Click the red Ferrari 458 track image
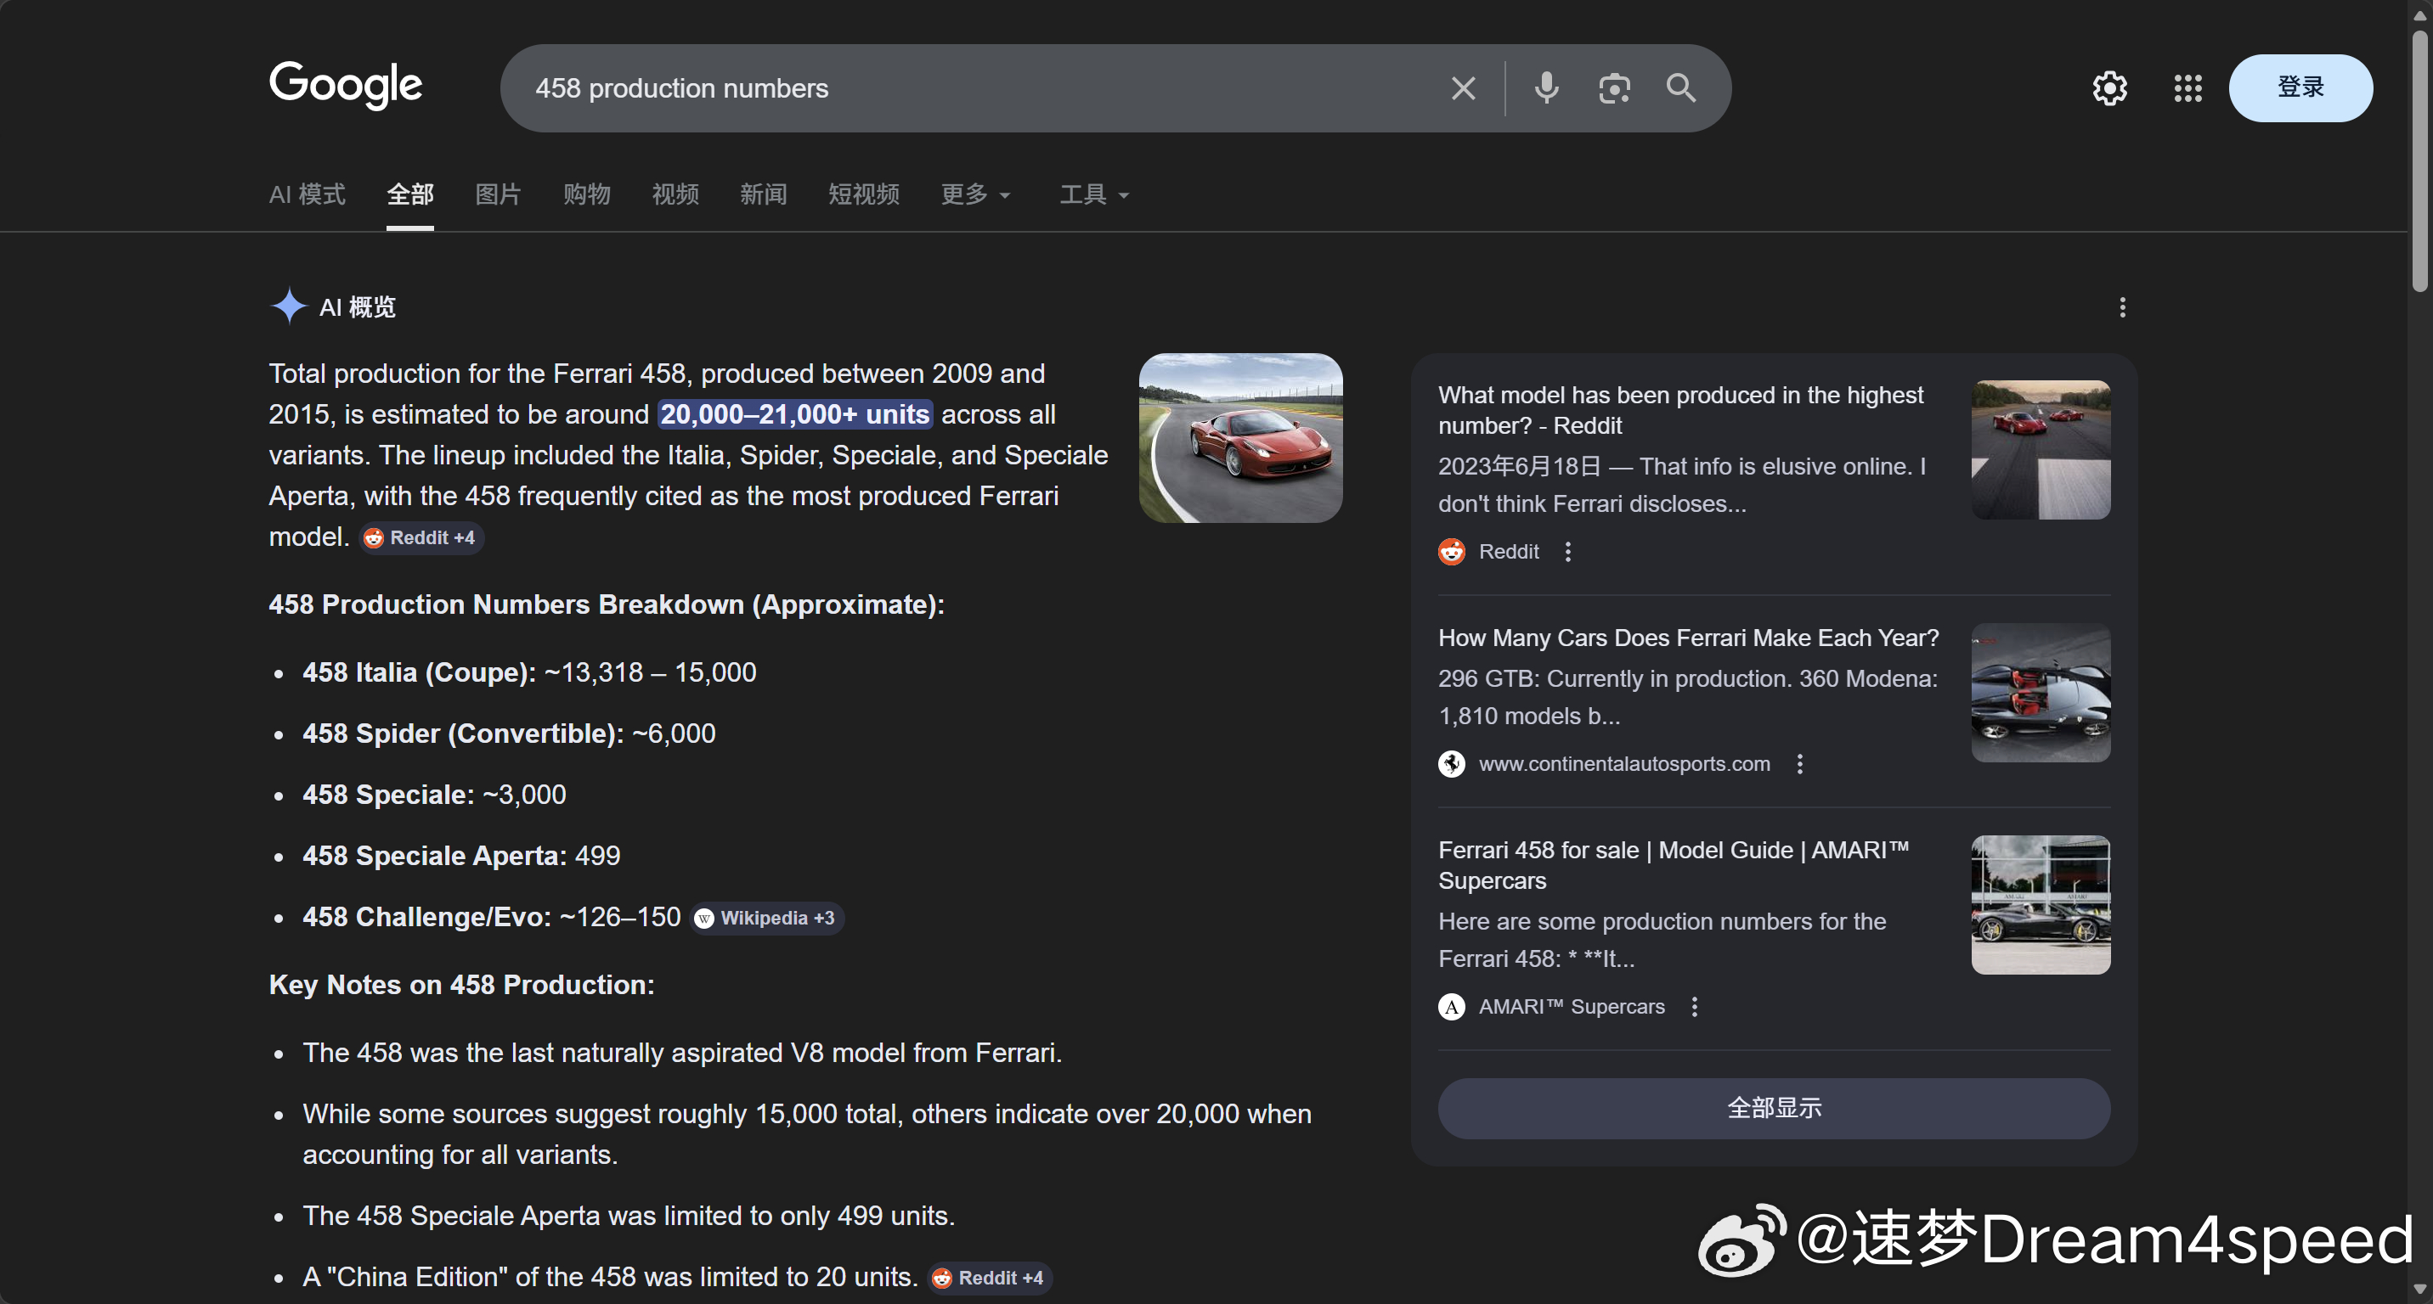 pyautogui.click(x=1240, y=438)
